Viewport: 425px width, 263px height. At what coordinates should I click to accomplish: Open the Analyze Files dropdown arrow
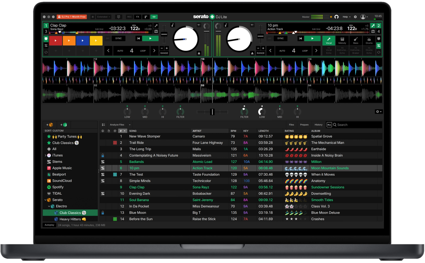pos(130,125)
